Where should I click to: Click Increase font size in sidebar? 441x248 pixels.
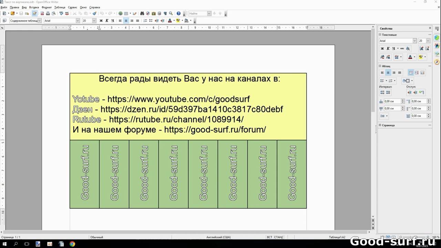click(x=421, y=48)
